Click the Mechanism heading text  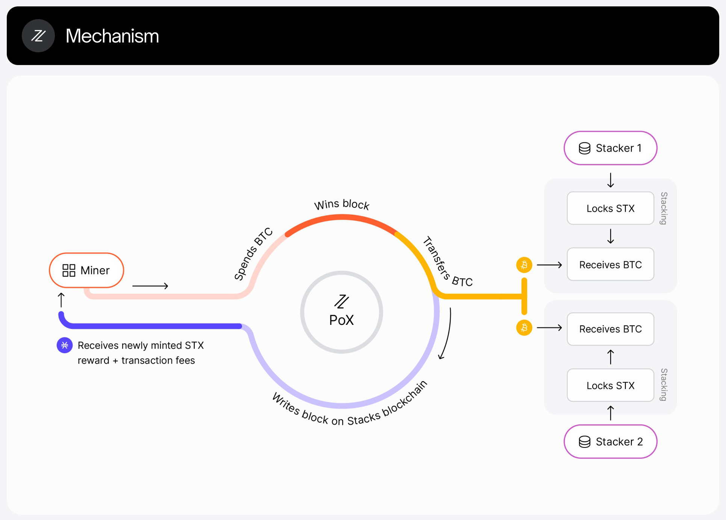112,36
